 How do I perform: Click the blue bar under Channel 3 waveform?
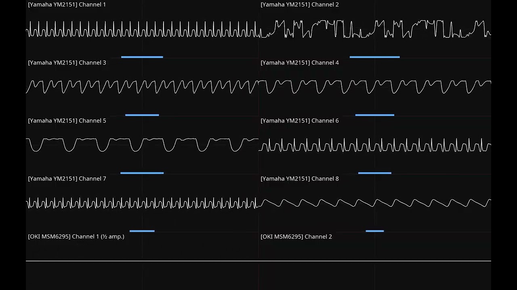coord(142,115)
